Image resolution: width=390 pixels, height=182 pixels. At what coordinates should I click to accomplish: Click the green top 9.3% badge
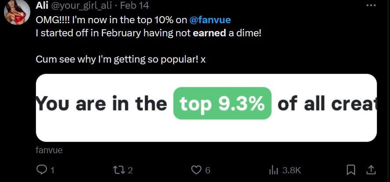click(222, 104)
